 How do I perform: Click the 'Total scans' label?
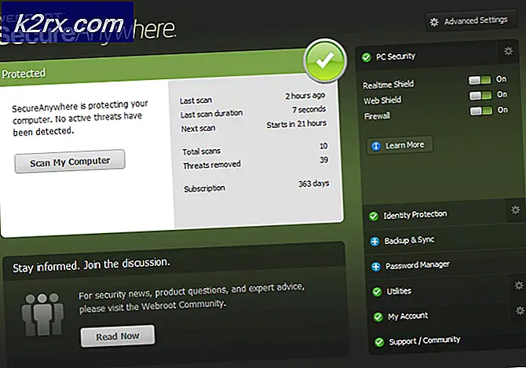pos(201,151)
